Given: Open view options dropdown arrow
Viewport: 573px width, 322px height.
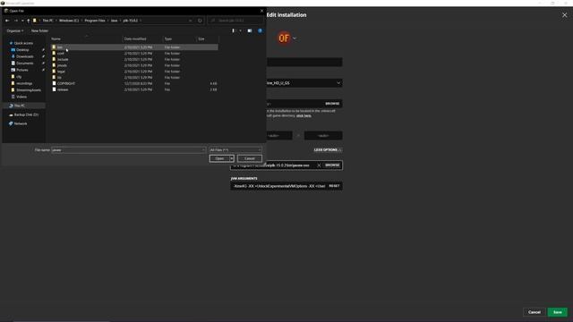Looking at the screenshot, I should point(240,30).
